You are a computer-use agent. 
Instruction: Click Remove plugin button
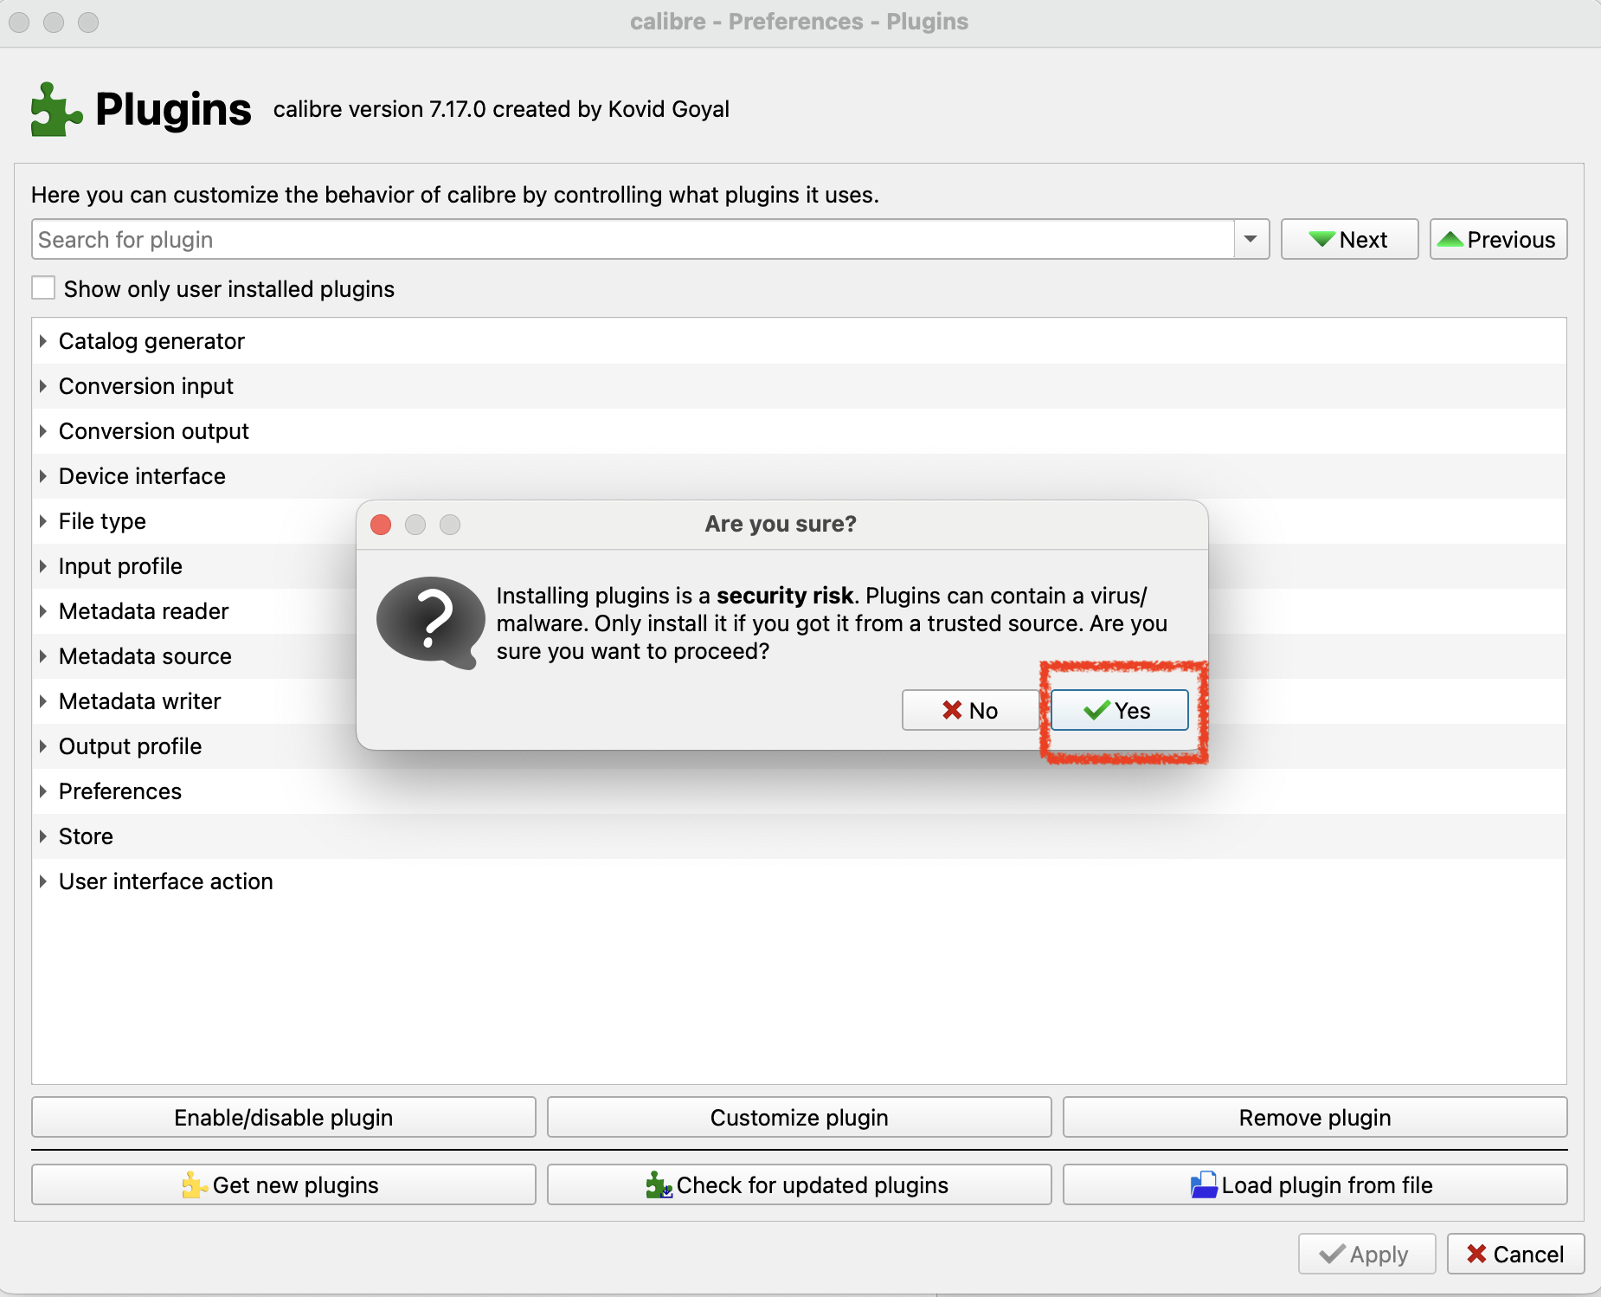coord(1315,1117)
